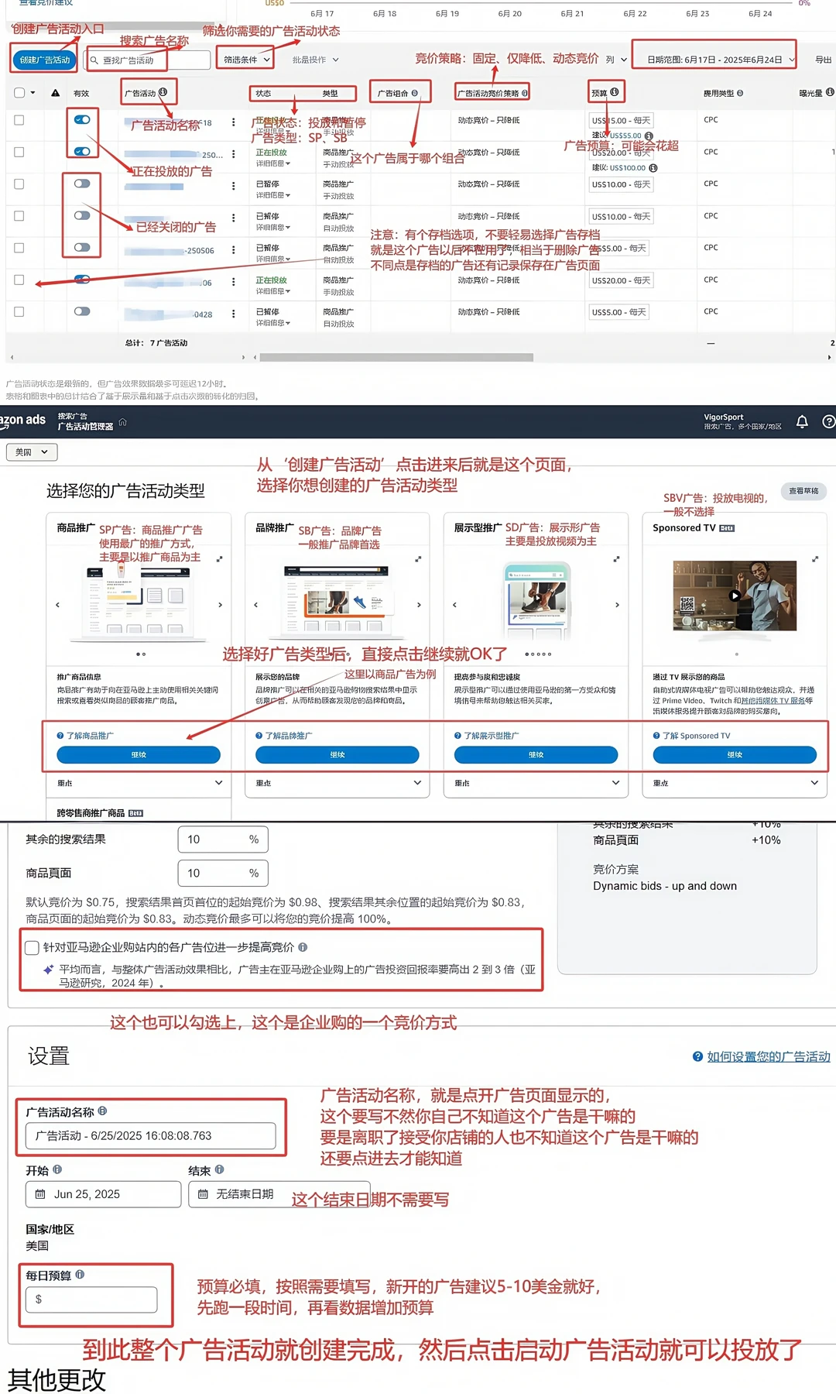The image size is (836, 1394).
Task: Toggle the campaign ending in 0428
Action: pos(82,311)
